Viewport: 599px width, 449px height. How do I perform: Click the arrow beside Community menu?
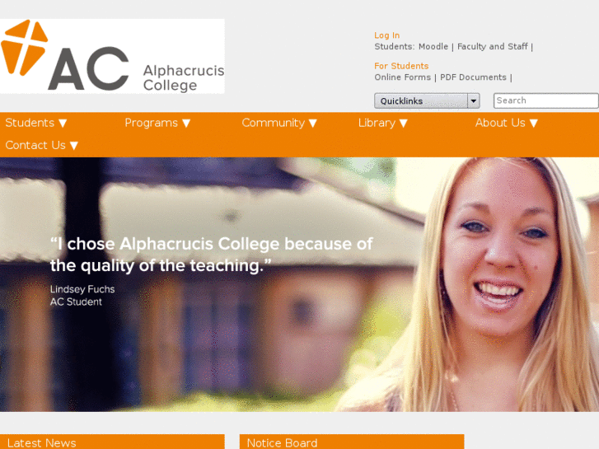[x=313, y=123]
